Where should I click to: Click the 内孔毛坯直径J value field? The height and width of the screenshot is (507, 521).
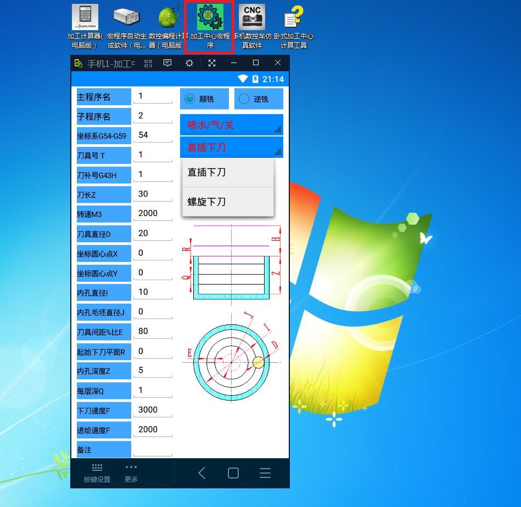(153, 312)
